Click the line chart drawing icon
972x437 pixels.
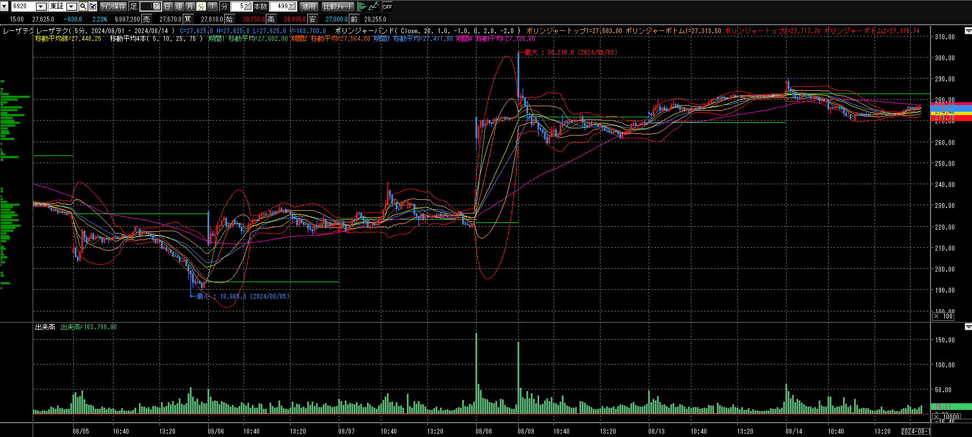374,7
